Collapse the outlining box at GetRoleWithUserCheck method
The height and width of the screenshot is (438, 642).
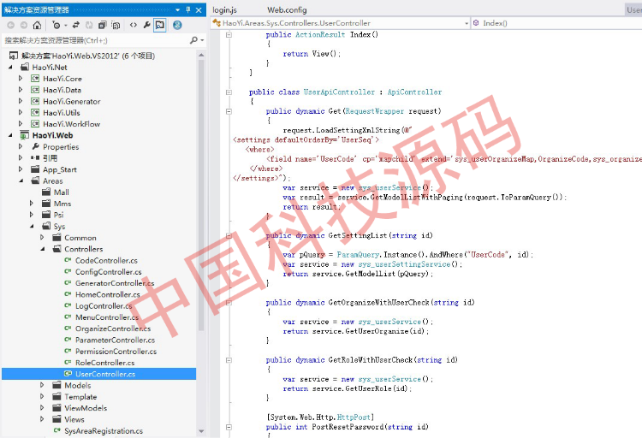pyautogui.click(x=229, y=360)
